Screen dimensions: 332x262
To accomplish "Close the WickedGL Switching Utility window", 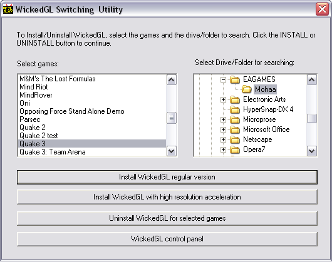I will coord(322,9).
